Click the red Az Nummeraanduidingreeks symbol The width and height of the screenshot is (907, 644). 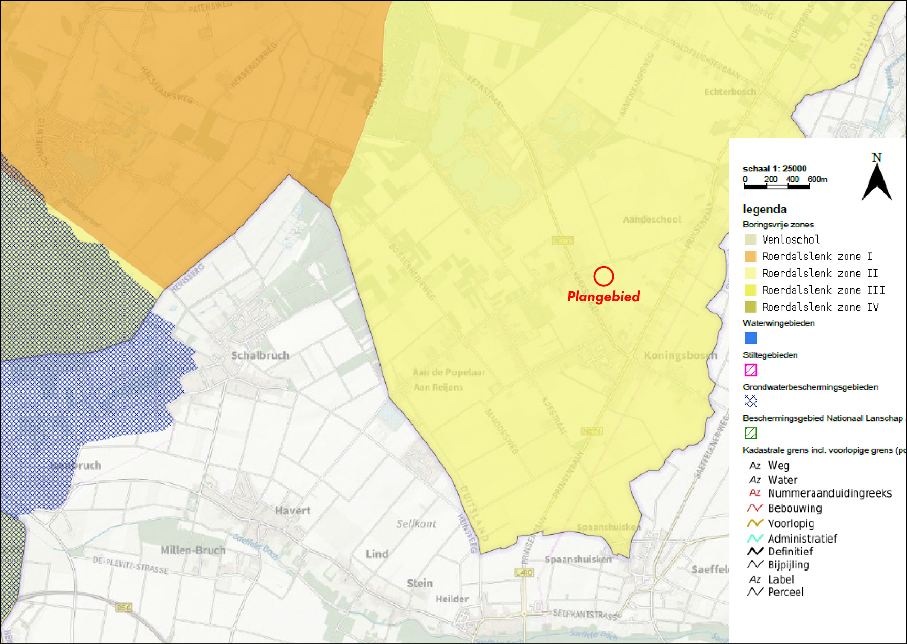coord(755,493)
